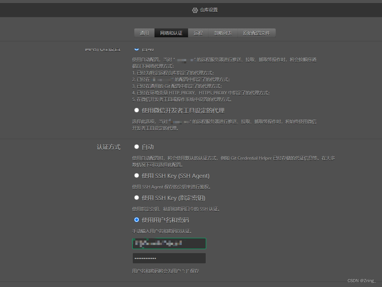This screenshot has height=287, width=382.
Task: Select the 网络和认证 tab
Action: [x=171, y=33]
